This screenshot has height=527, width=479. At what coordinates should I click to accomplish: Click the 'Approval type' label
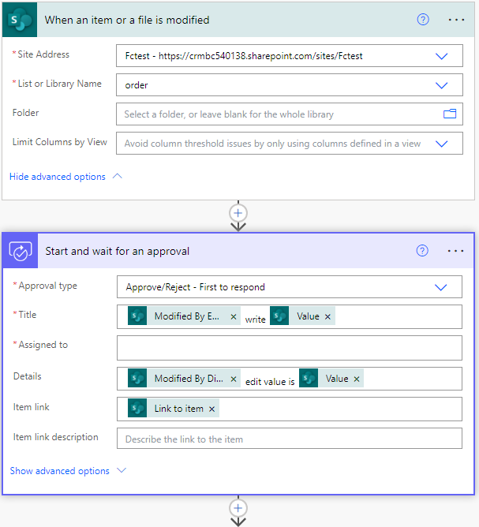click(x=47, y=286)
